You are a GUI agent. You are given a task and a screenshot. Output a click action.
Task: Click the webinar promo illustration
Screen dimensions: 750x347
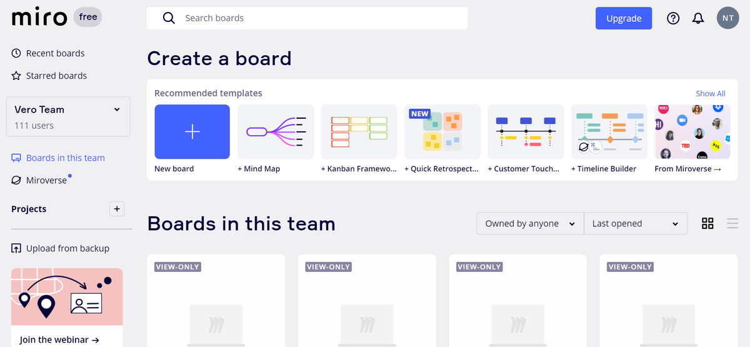(x=67, y=297)
